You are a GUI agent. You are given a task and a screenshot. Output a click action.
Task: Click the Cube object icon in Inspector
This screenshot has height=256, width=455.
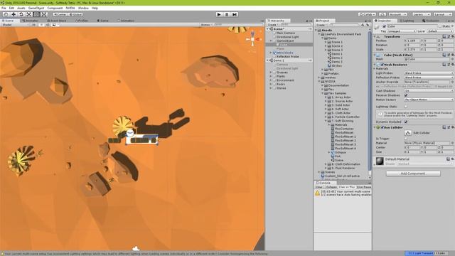[378, 27]
